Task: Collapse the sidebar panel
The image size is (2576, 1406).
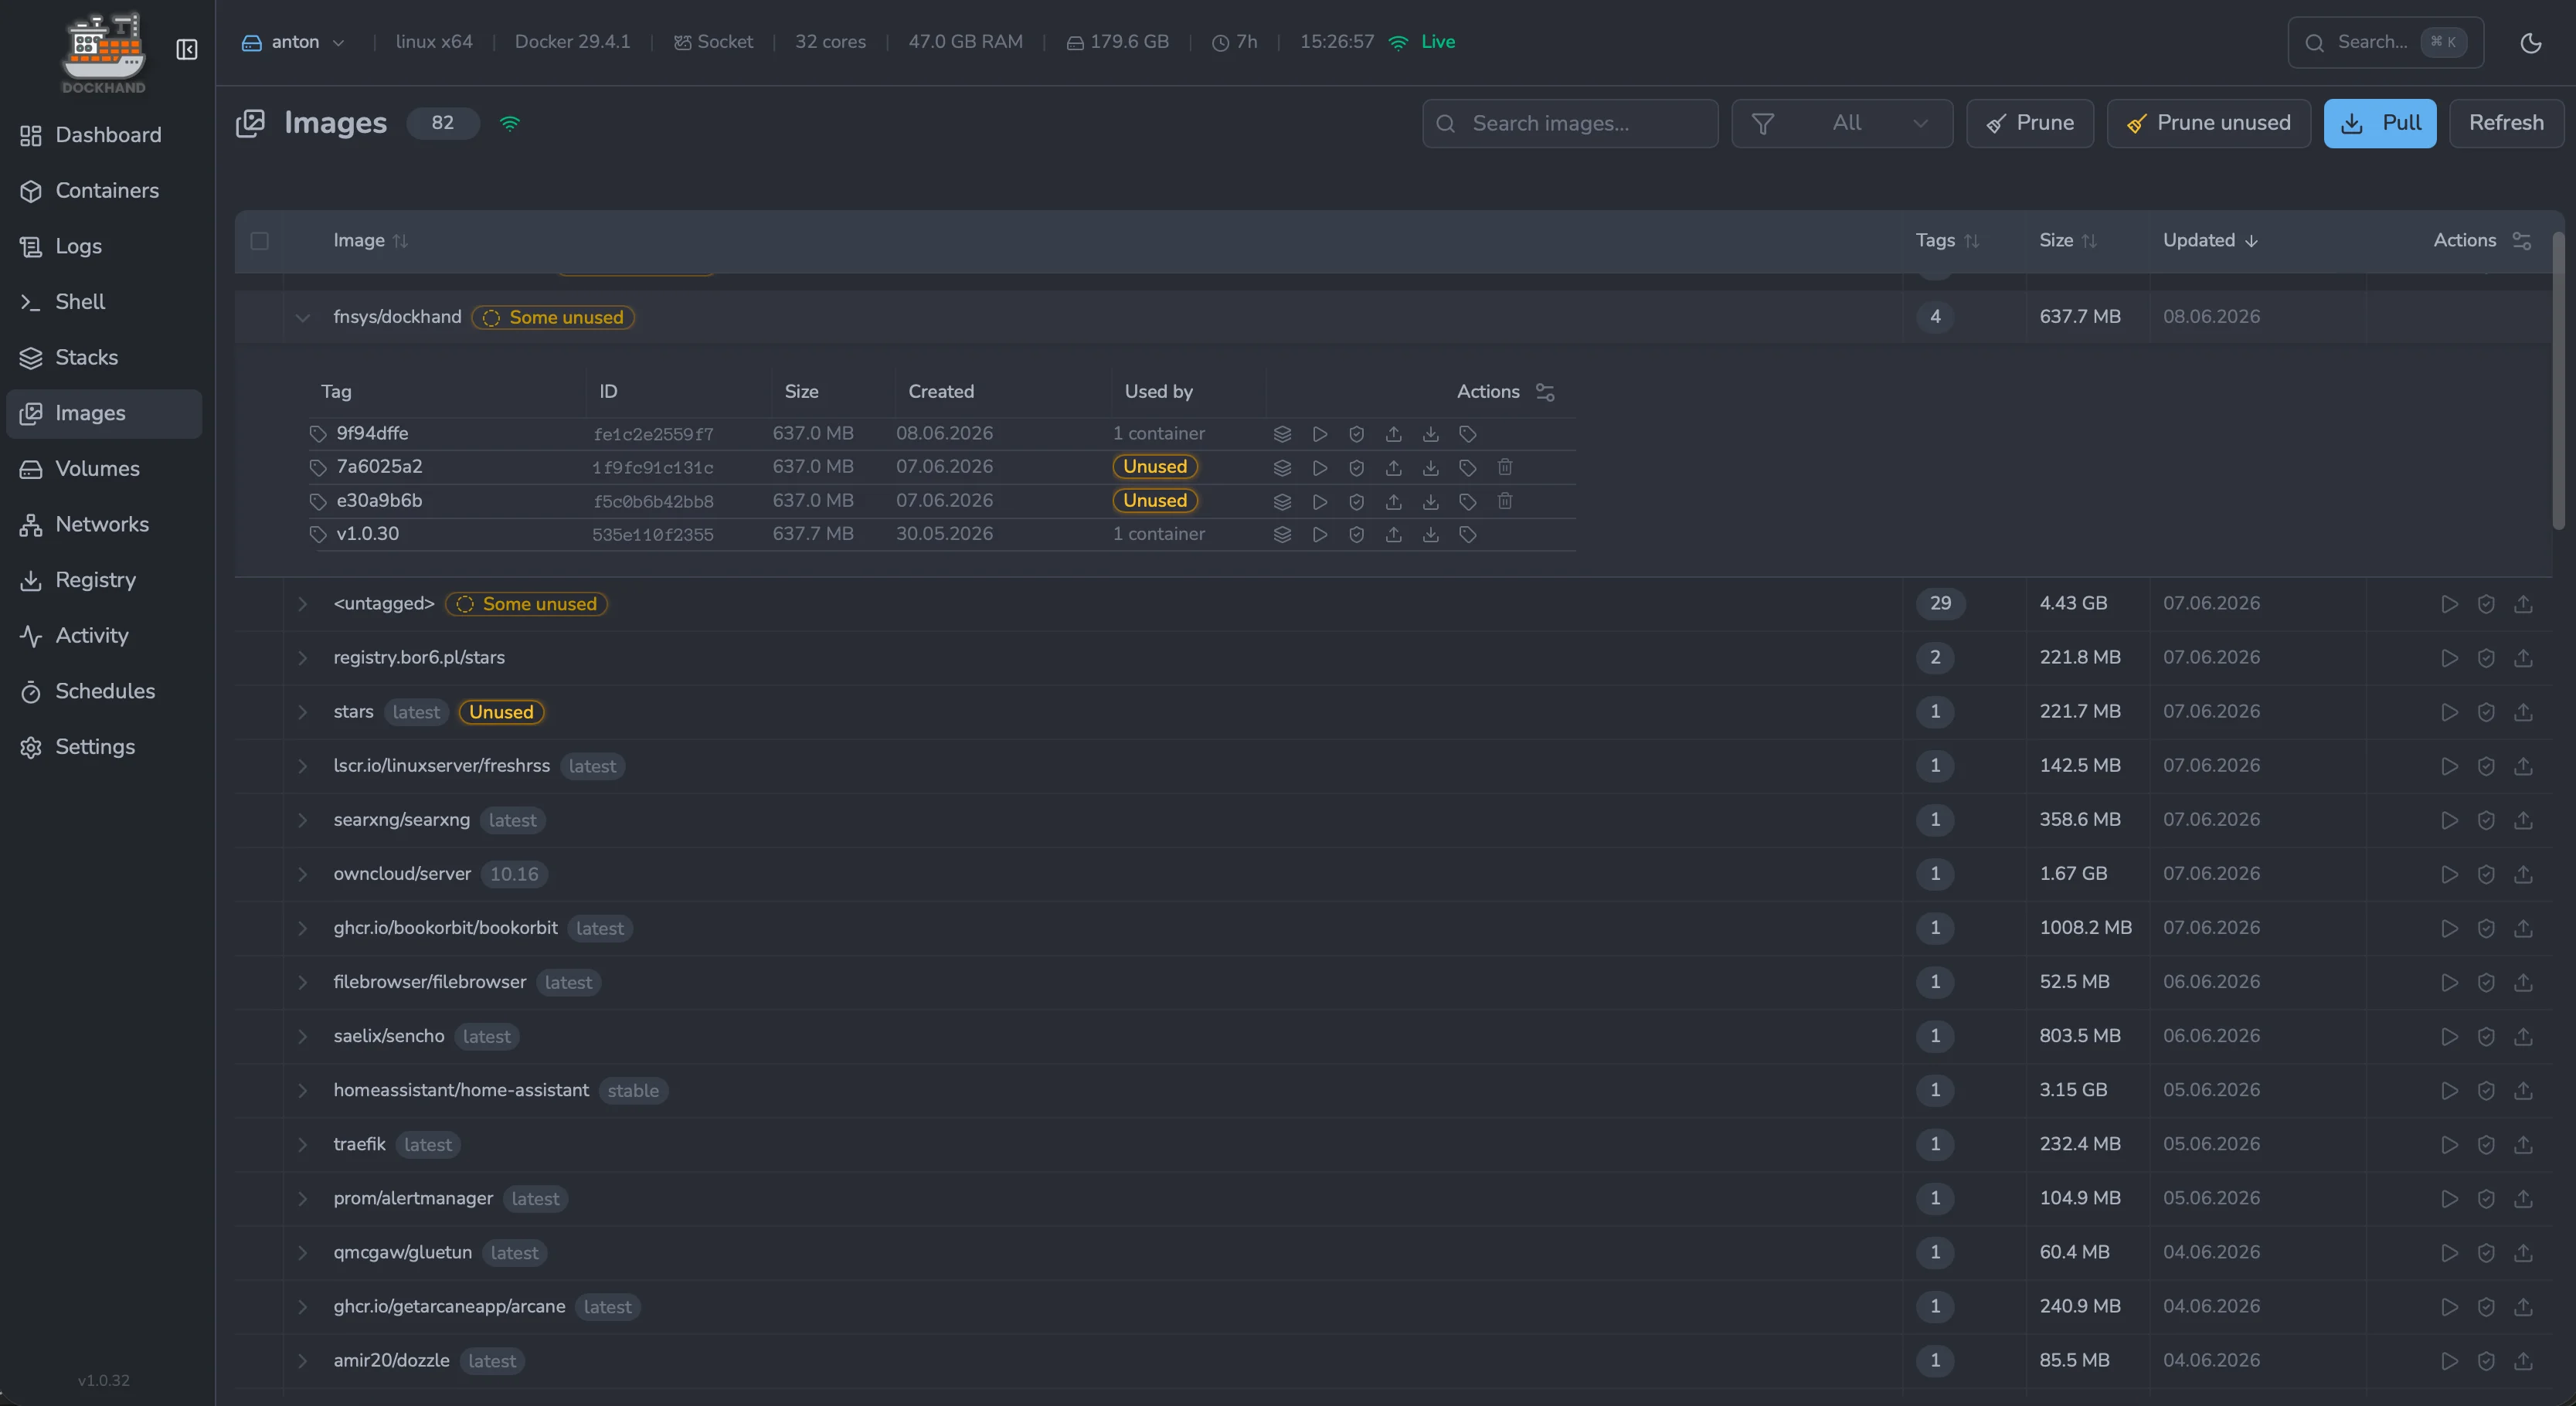Action: (187, 50)
